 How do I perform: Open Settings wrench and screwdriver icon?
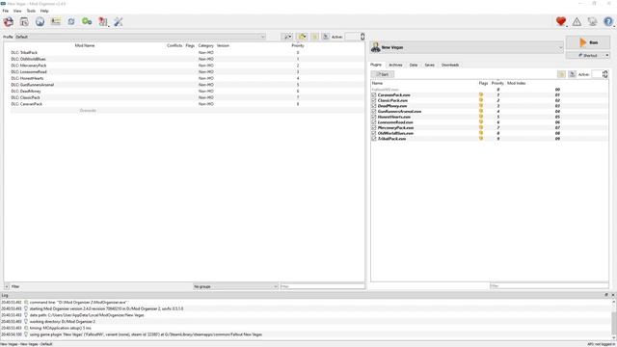coord(119,22)
